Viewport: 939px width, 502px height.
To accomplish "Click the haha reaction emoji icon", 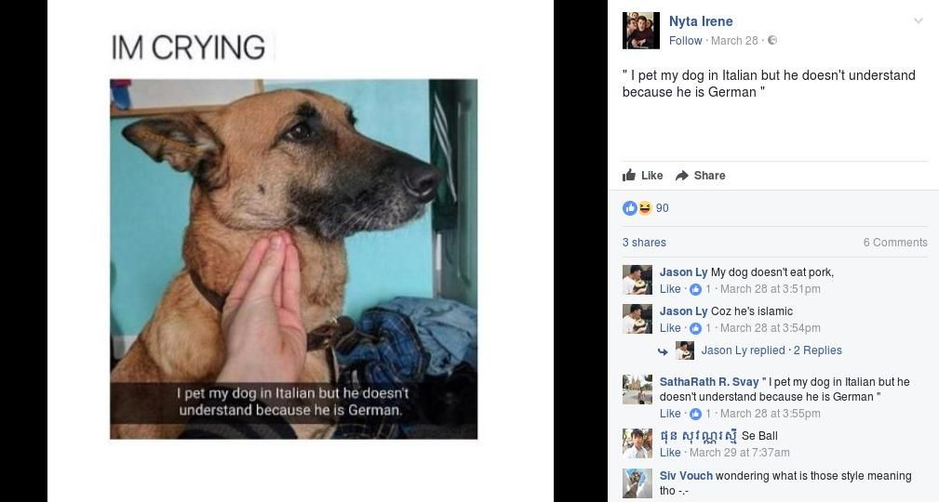I will [x=644, y=207].
